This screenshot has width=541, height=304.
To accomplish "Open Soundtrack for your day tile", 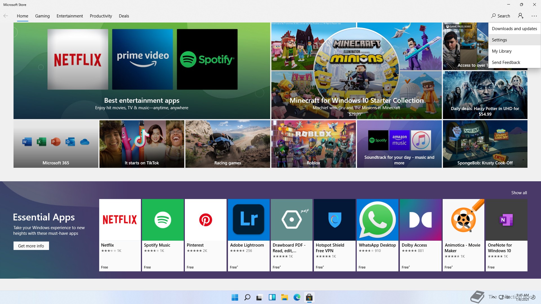I will pyautogui.click(x=399, y=144).
